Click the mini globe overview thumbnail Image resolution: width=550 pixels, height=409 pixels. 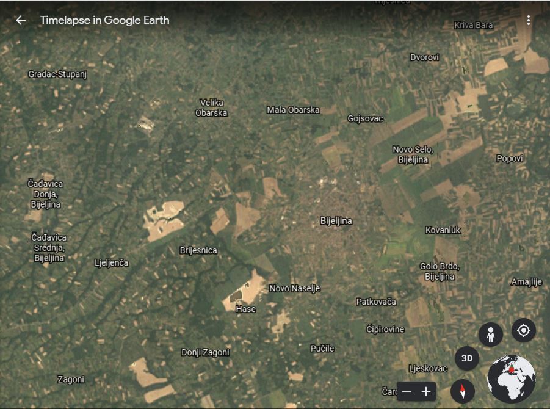click(512, 378)
